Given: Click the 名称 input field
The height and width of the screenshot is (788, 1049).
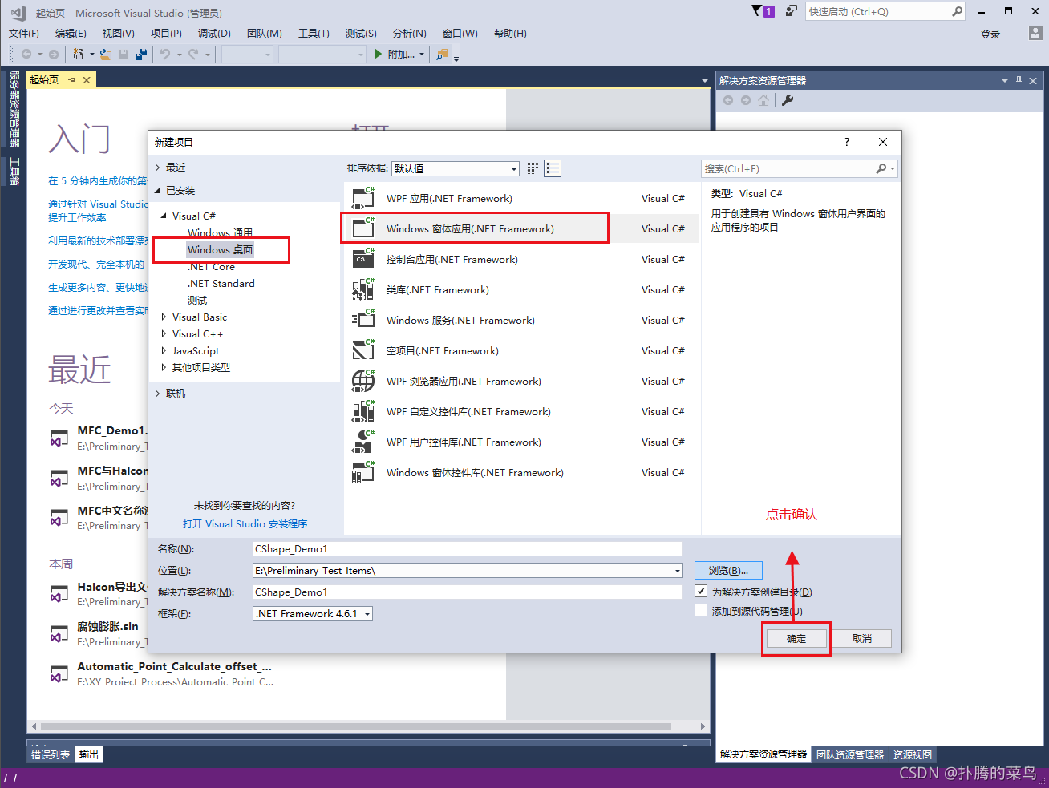Looking at the screenshot, I should [x=468, y=549].
